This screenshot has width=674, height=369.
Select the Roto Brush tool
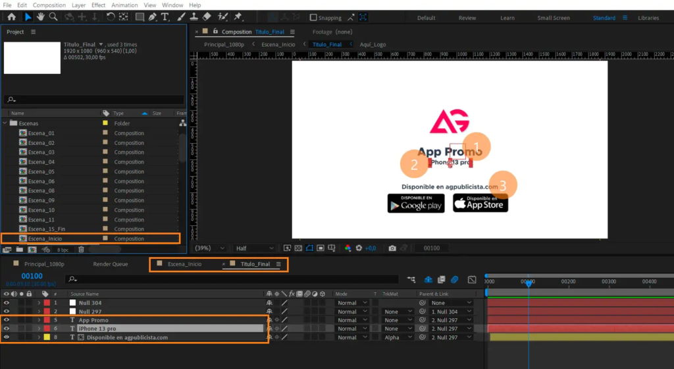tap(222, 16)
